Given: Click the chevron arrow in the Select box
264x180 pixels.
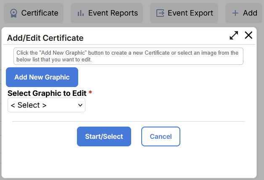Looking at the screenshot, I should tap(80, 106).
